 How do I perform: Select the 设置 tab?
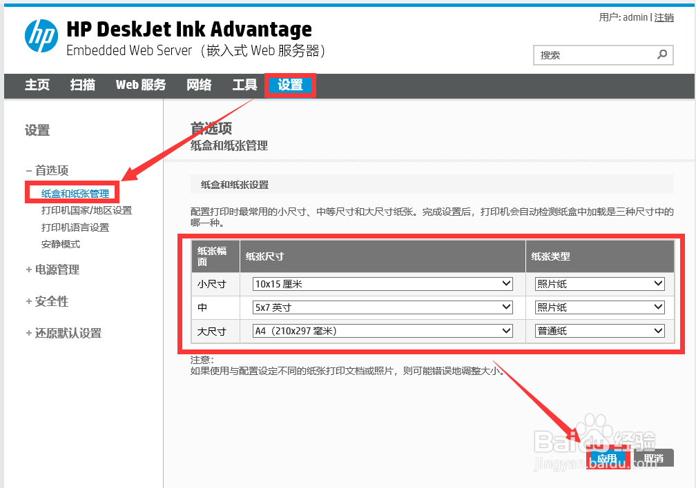coord(290,85)
